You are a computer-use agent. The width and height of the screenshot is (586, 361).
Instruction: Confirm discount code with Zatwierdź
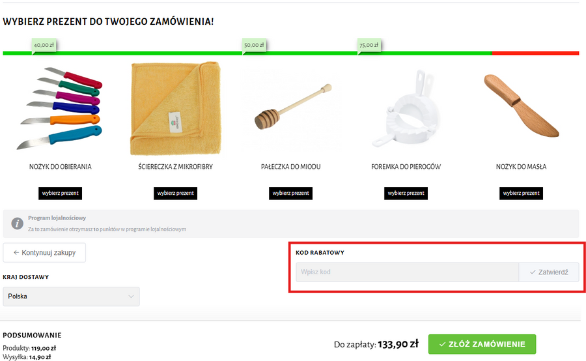pyautogui.click(x=549, y=272)
